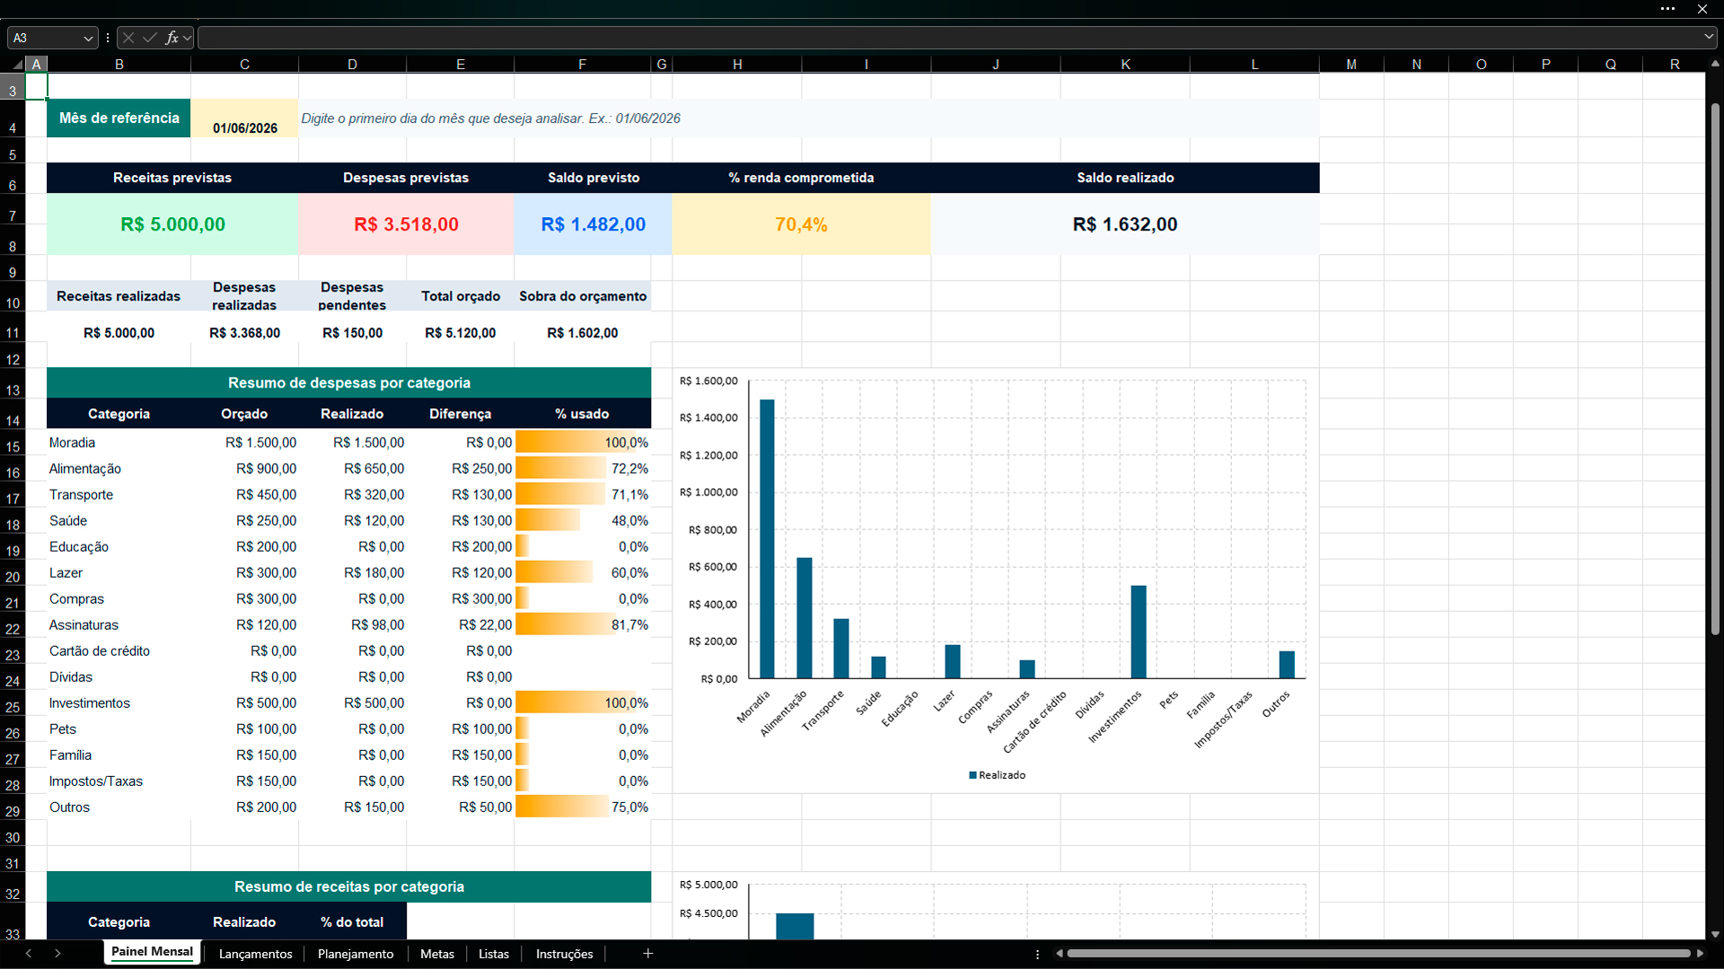The height and width of the screenshot is (969, 1724).
Task: Select the Painel Mensal sheet tab
Action: pyautogui.click(x=152, y=952)
